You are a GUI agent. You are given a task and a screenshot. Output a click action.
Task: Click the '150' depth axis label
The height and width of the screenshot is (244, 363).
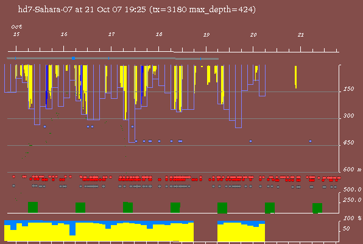coord(348,89)
